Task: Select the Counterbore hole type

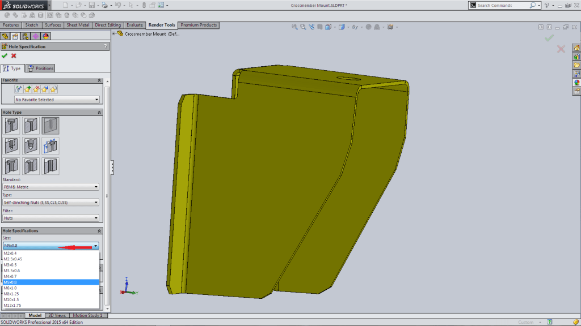Action: coord(11,126)
